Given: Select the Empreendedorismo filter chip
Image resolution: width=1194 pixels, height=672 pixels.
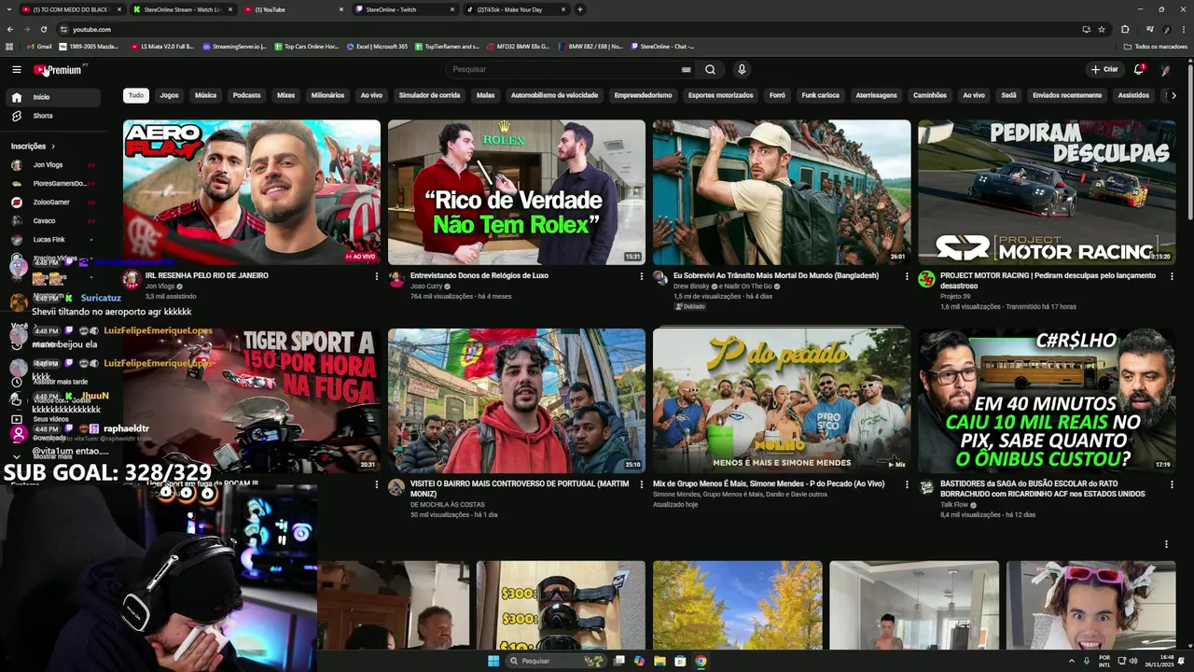Looking at the screenshot, I should coord(643,95).
